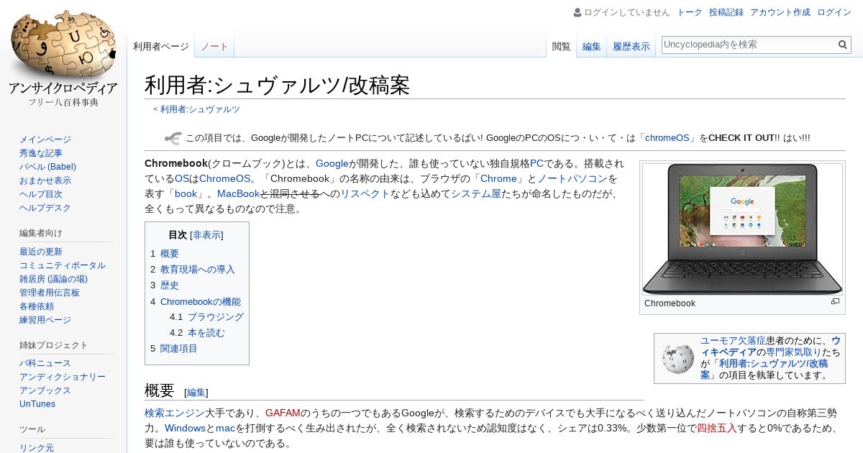Open the red GAFAM link
The image size is (863, 453).
283,413
